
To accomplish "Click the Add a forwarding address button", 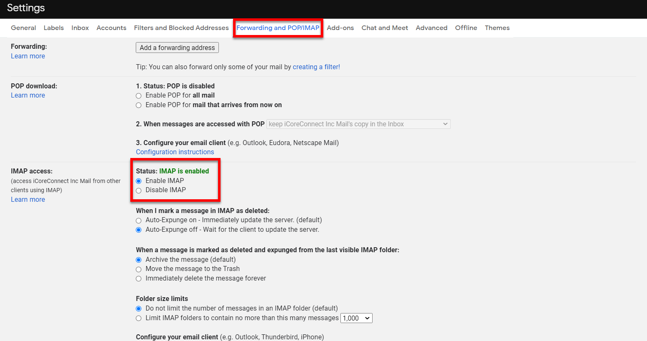I will [177, 47].
